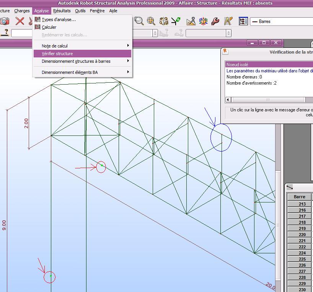Select Dimensionnement éléments BA entry
The image size is (313, 292).
pos(82,72)
